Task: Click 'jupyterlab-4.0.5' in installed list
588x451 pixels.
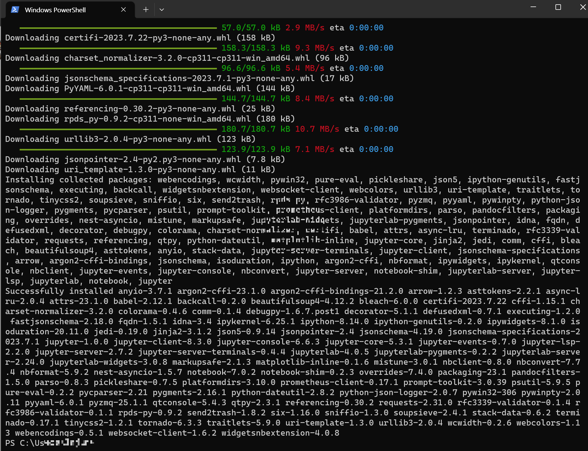Action: coord(330,352)
